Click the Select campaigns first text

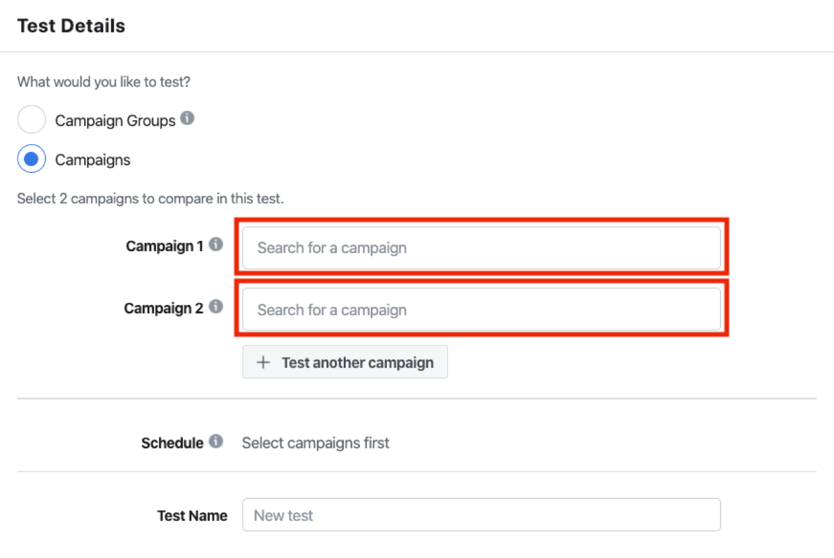pos(315,442)
